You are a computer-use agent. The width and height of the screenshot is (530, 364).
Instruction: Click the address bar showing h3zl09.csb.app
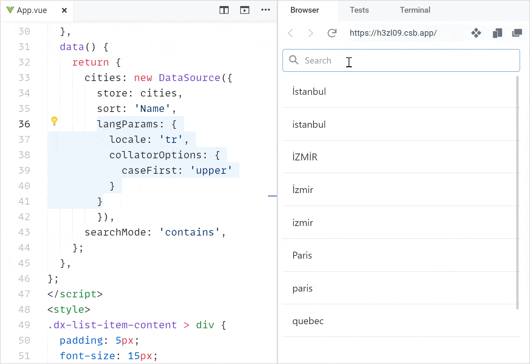(x=393, y=33)
